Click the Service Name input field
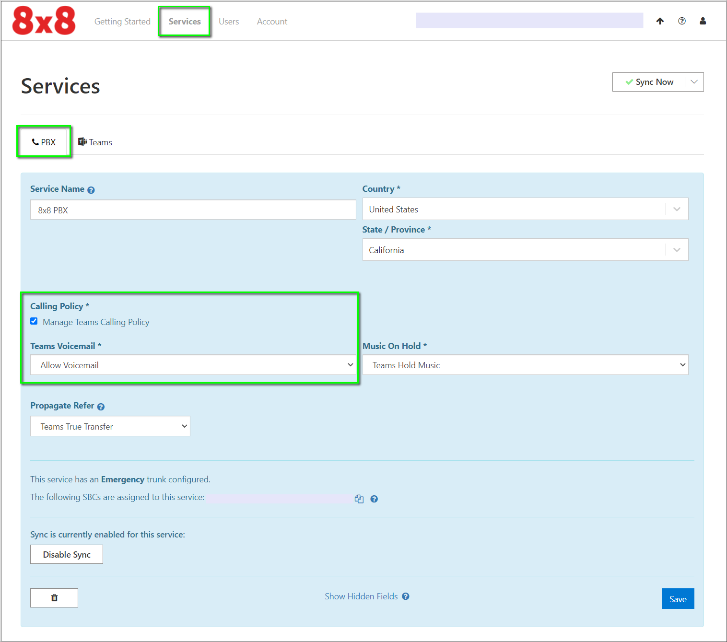 [x=193, y=210]
